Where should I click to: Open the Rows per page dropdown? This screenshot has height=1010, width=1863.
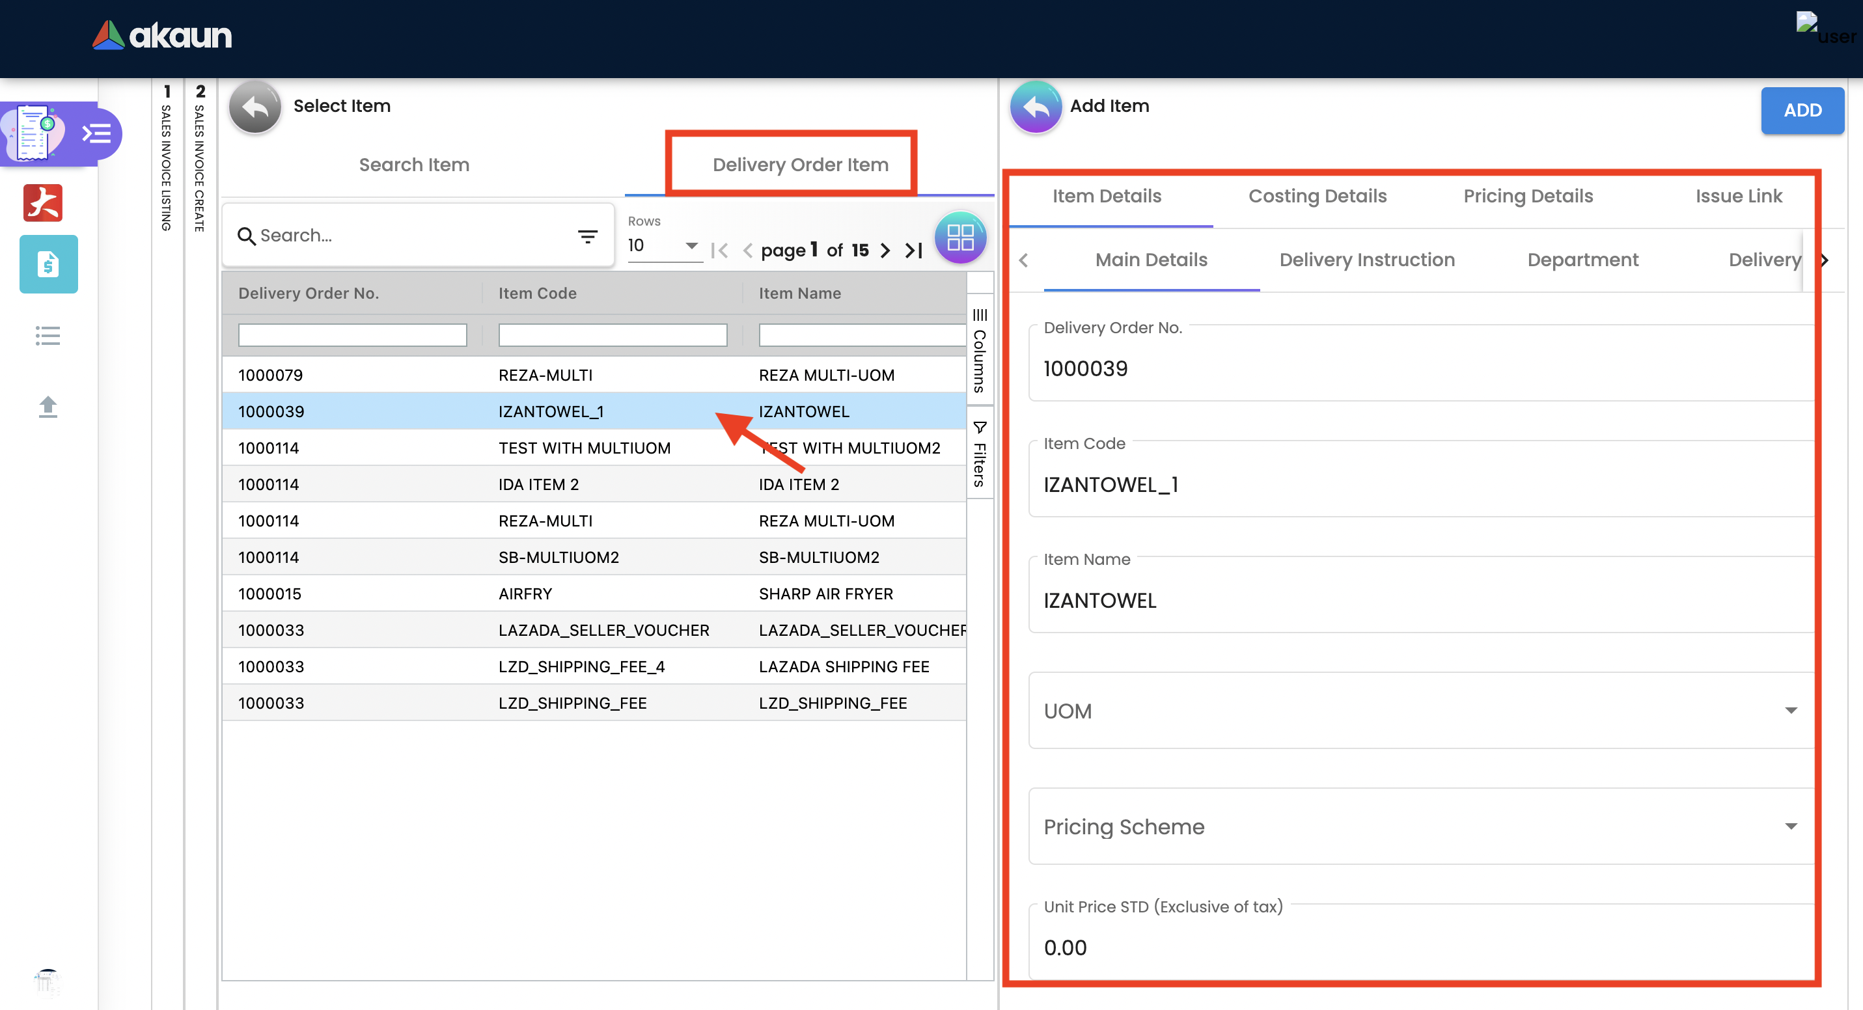663,246
